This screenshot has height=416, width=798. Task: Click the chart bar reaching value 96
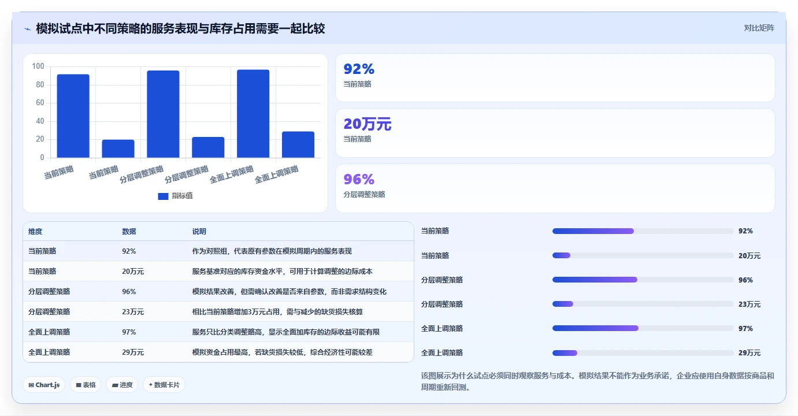[163, 114]
